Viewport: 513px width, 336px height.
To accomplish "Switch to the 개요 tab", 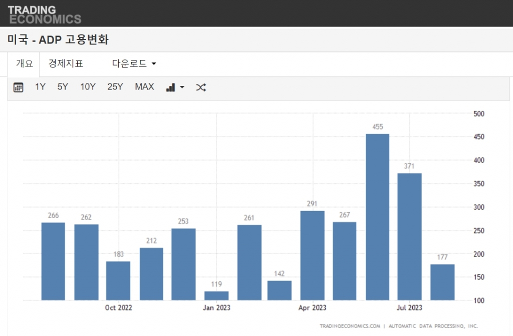I will pyautogui.click(x=24, y=64).
